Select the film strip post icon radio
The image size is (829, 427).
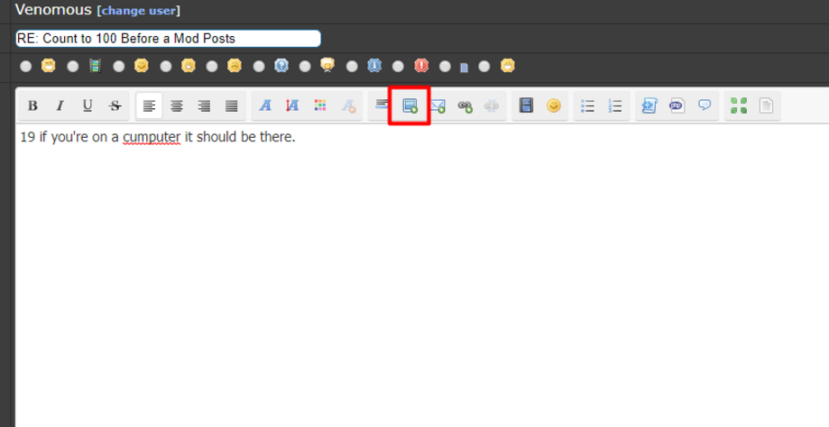(73, 66)
